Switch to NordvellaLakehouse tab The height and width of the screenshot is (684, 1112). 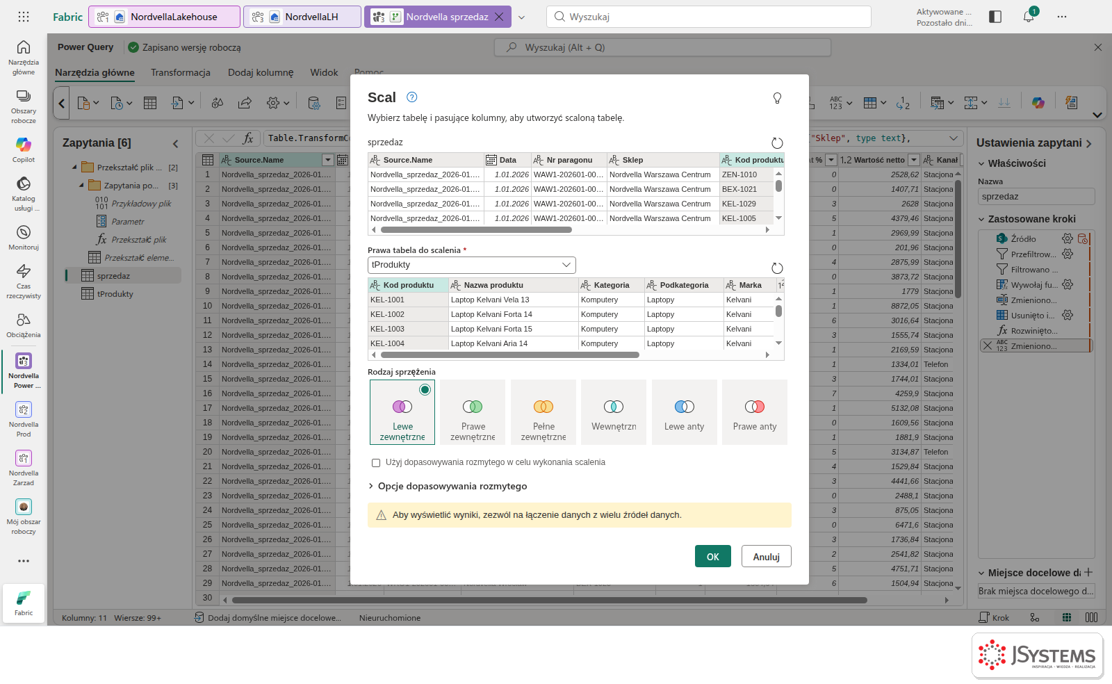165,17
